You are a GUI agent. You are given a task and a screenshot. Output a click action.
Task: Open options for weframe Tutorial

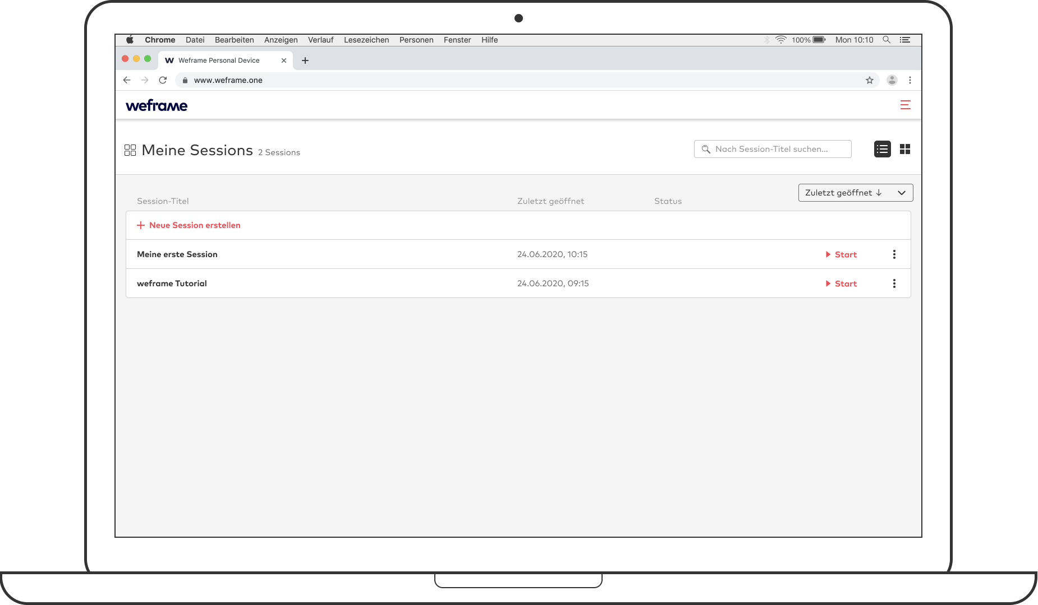point(894,283)
